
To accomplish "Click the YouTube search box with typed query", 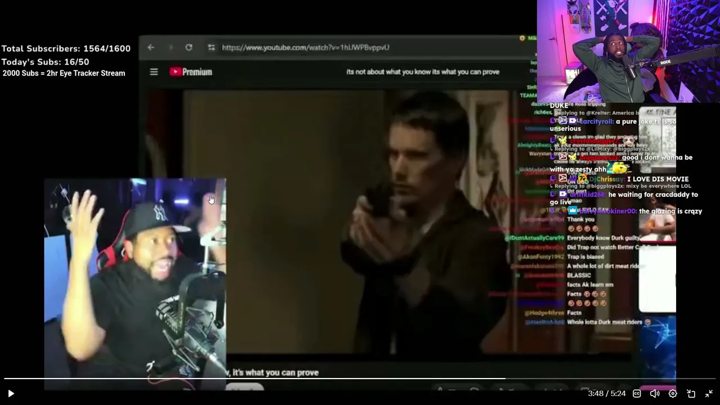I will (423, 72).
